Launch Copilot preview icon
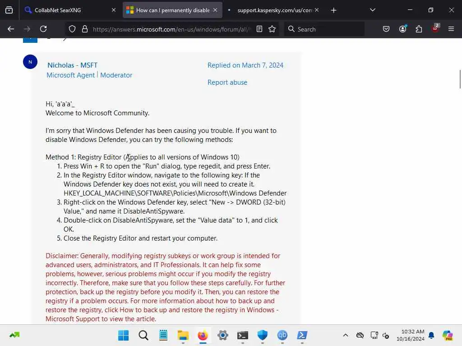The height and width of the screenshot is (346, 462). click(x=448, y=335)
